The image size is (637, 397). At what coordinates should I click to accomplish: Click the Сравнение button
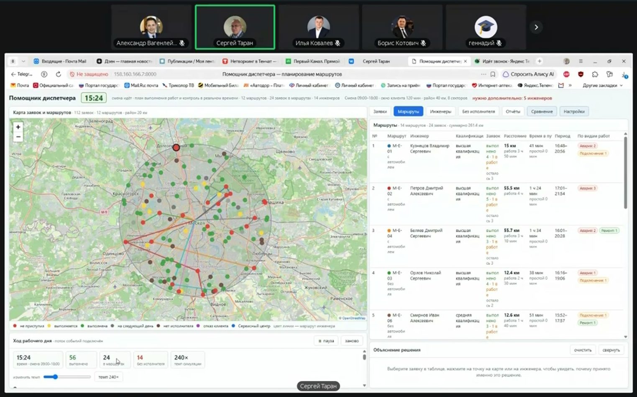coord(542,112)
